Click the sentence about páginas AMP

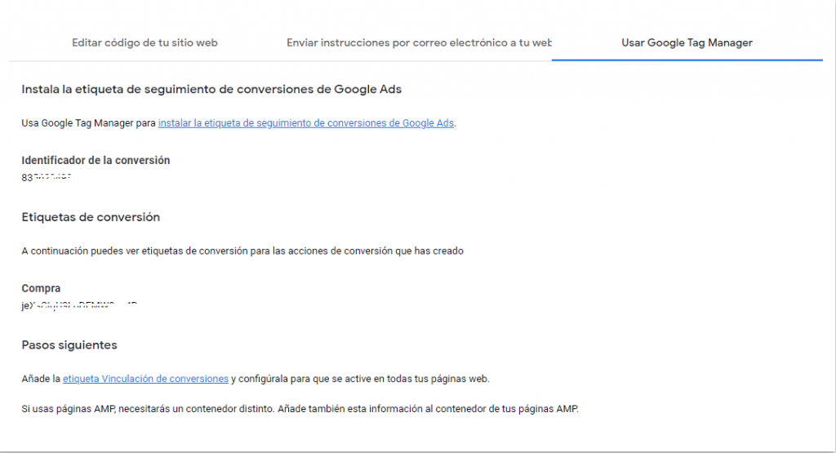300,409
